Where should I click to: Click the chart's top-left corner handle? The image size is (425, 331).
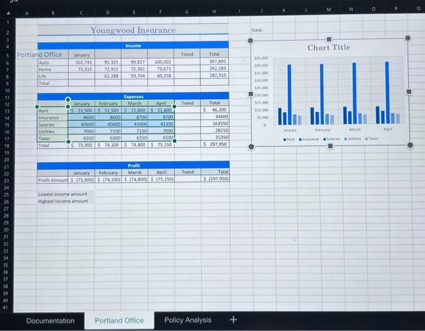pos(250,41)
